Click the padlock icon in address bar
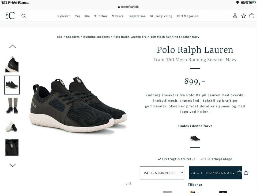The height and width of the screenshot is (193, 257). click(x=119, y=7)
